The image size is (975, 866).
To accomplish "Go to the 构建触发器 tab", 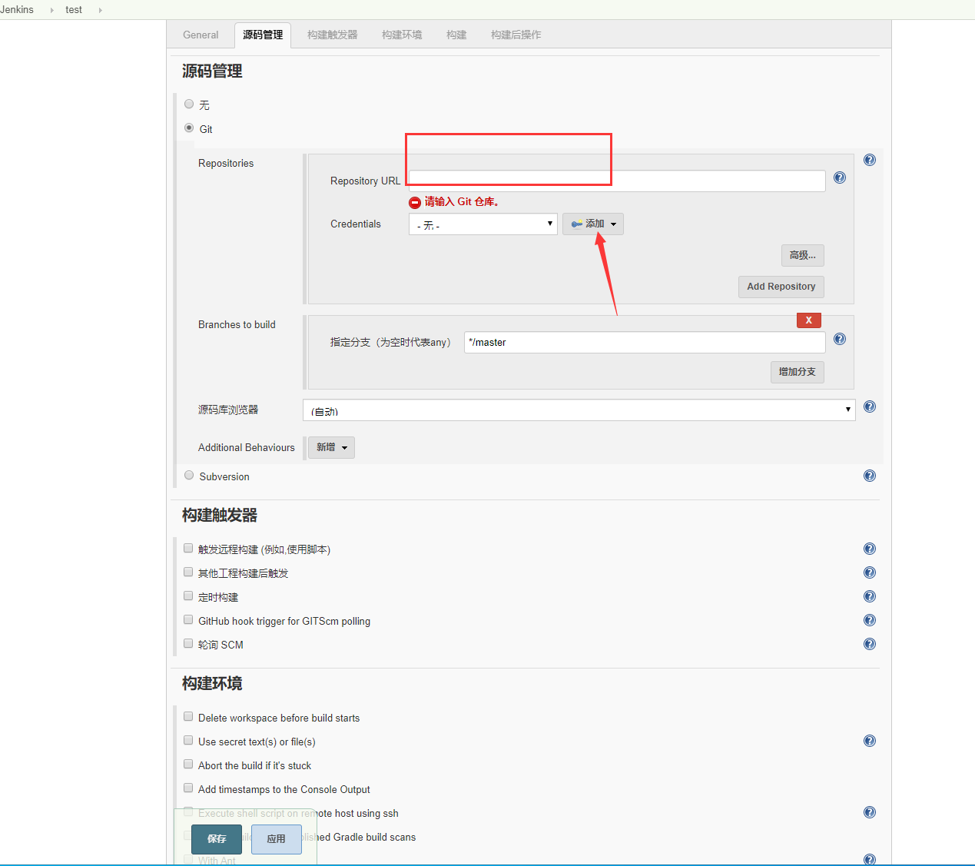I will click(x=333, y=35).
